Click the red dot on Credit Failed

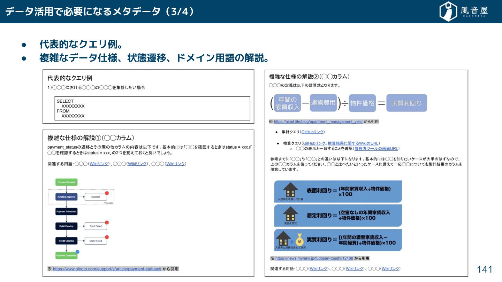click(107, 237)
